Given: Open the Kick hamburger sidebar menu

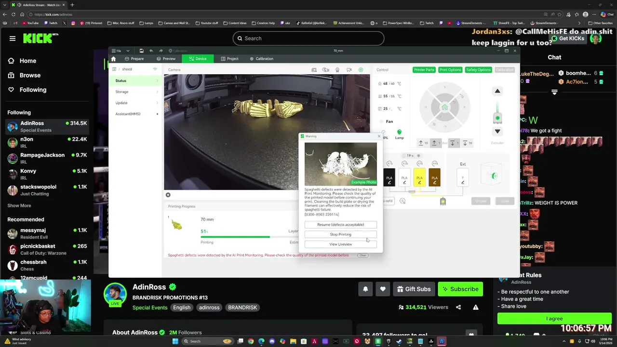Looking at the screenshot, I should [13, 39].
